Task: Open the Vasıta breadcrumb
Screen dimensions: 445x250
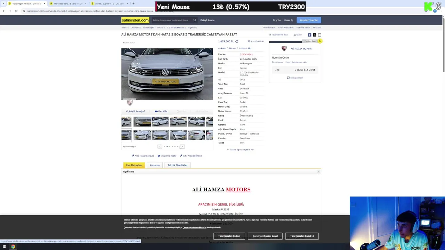Action: point(124,27)
